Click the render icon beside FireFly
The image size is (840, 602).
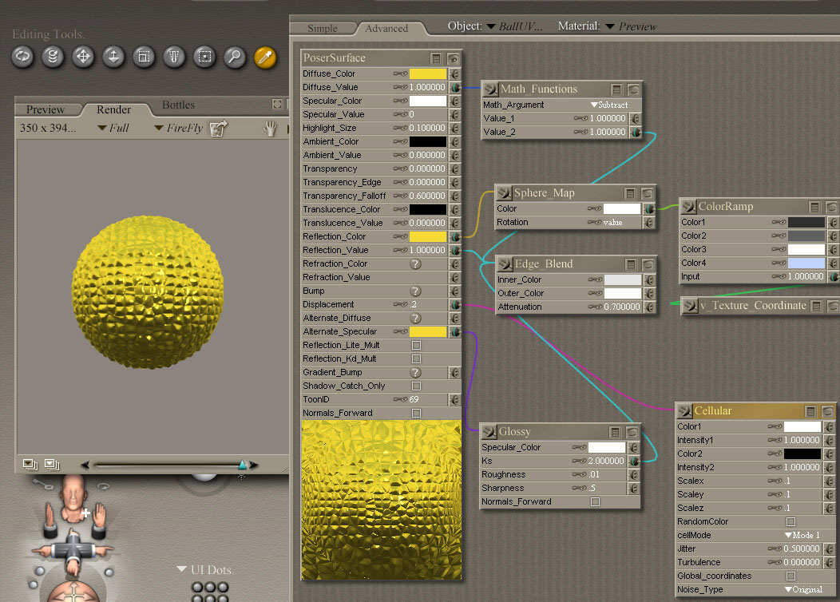tap(218, 128)
